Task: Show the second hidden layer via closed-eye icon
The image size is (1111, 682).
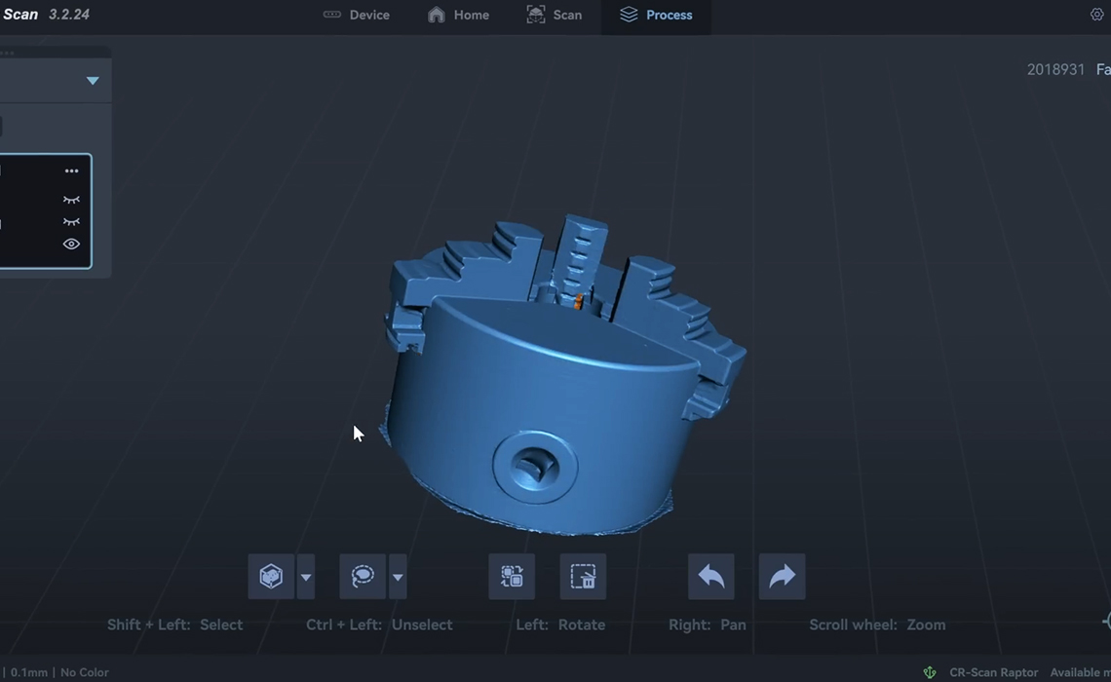Action: 71,222
